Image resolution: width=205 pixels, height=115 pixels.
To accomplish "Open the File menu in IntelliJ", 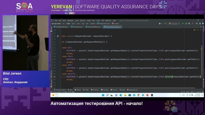I will click(56, 20).
